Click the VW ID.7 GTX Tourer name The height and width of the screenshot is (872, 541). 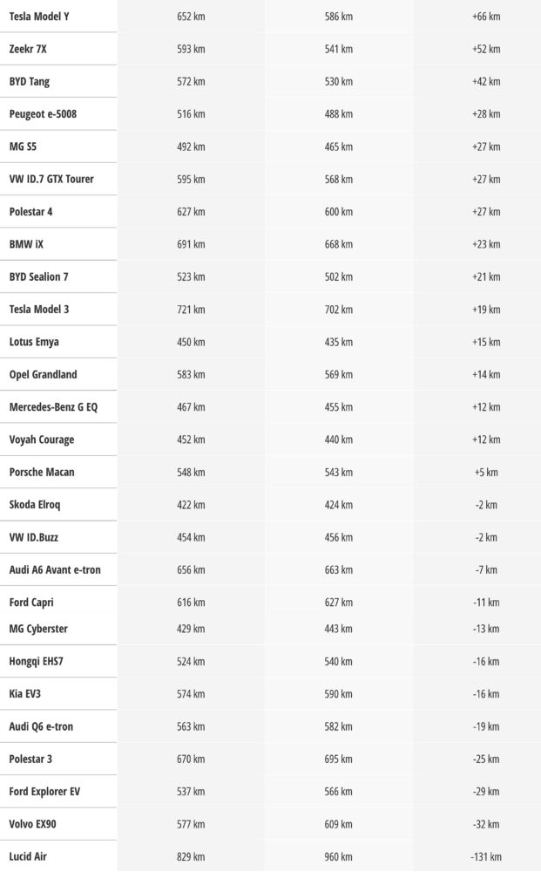tap(51, 179)
